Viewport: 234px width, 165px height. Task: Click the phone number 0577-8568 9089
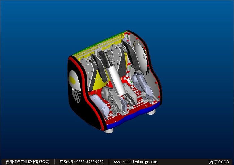90,162
